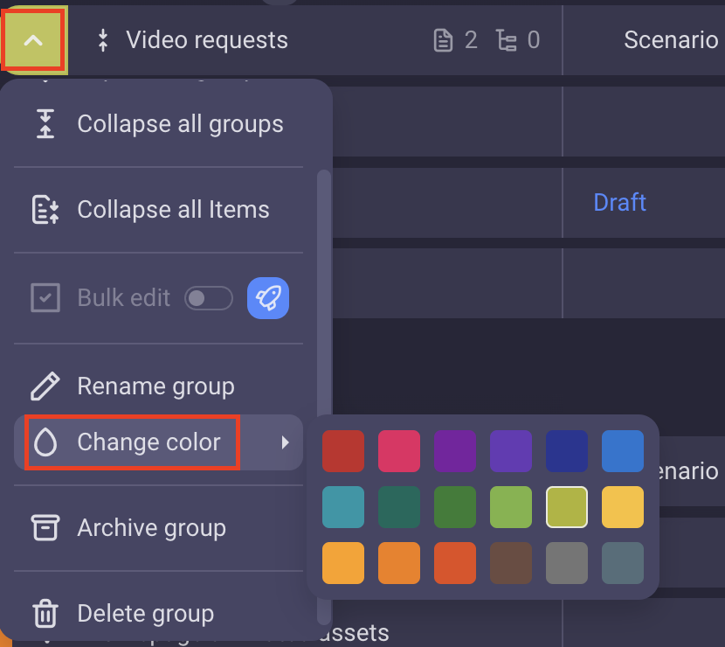Select Collapse all Items menu option

click(x=173, y=210)
